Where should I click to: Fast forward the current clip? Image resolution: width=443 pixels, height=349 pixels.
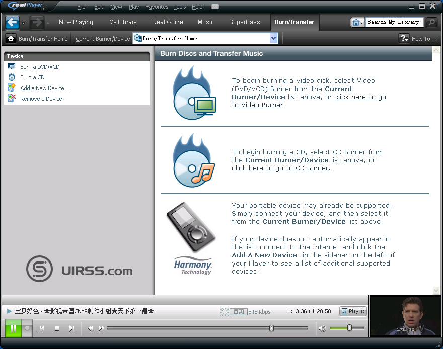pyautogui.click(x=101, y=328)
